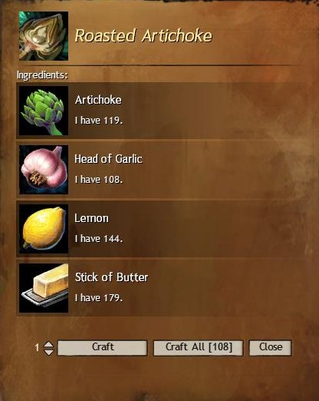Select the green Artichoke ingredient icon

coord(44,111)
